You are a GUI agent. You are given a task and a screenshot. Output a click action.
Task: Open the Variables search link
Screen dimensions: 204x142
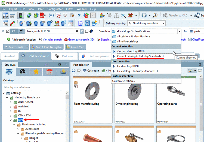(x=52, y=40)
